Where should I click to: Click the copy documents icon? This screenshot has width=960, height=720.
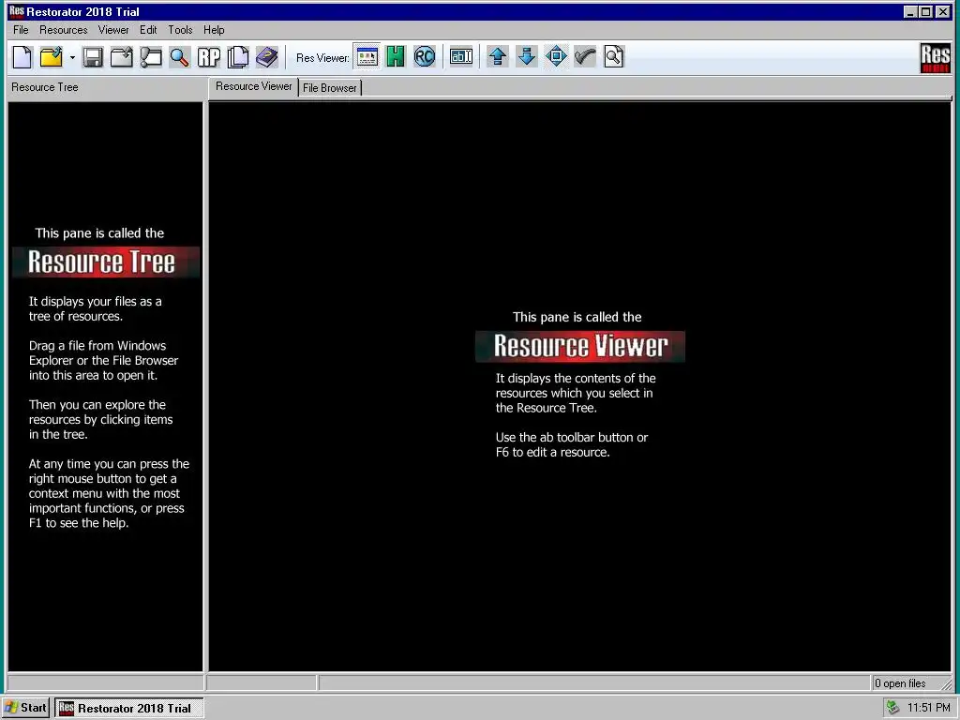[x=237, y=57]
